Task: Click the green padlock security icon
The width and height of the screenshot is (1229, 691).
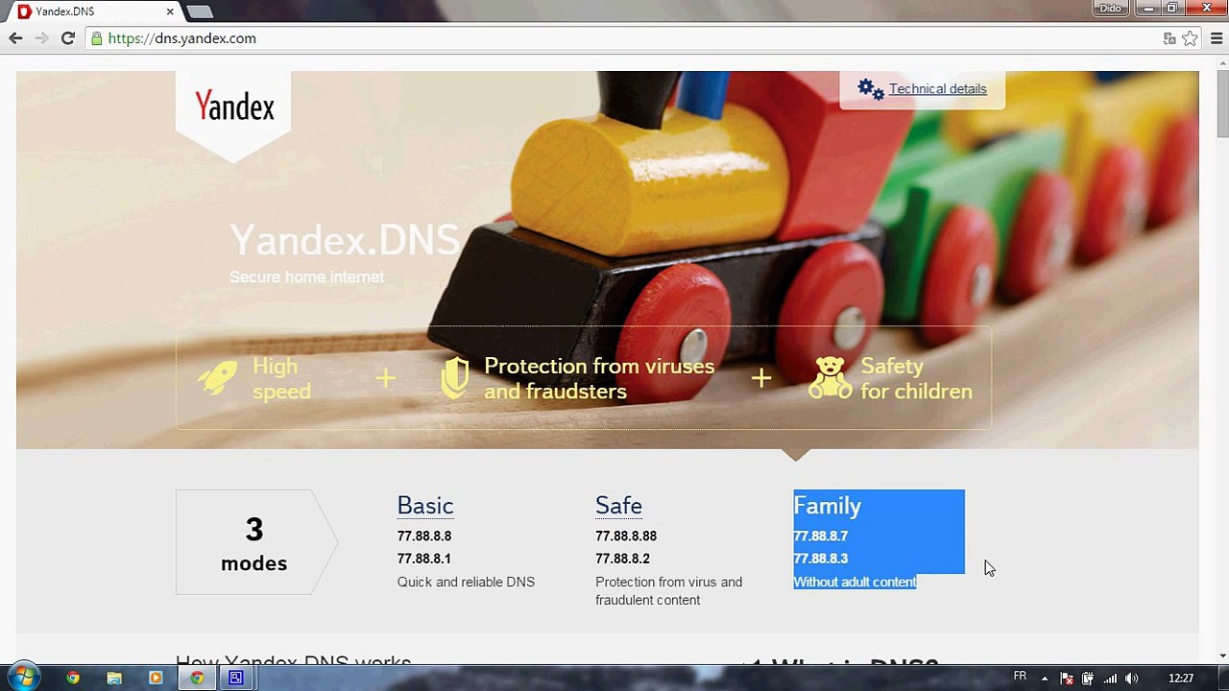Action: point(97,38)
